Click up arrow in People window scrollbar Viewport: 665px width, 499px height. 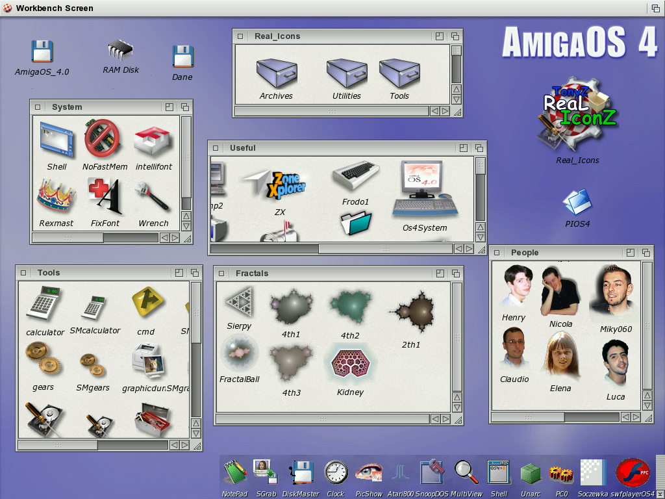tap(647, 396)
